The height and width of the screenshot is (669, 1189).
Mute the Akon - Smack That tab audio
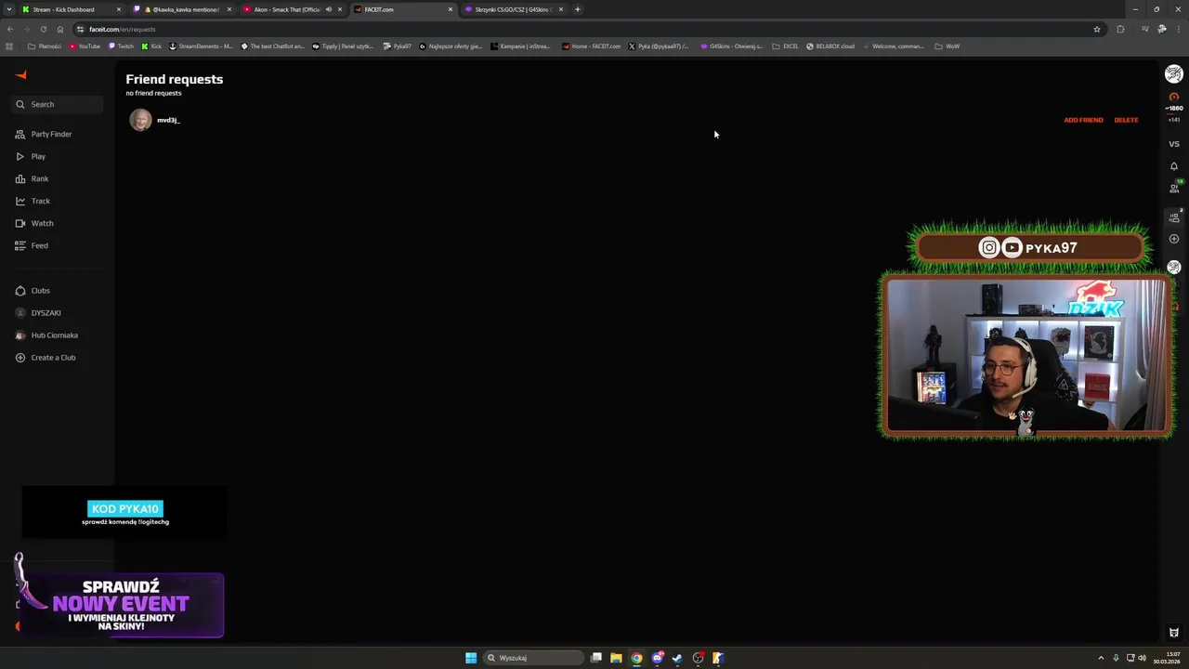(x=328, y=9)
